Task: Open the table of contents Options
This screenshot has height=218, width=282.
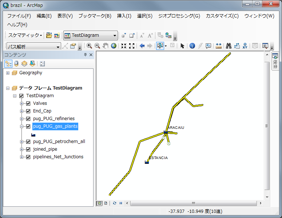Action: (x=42, y=64)
